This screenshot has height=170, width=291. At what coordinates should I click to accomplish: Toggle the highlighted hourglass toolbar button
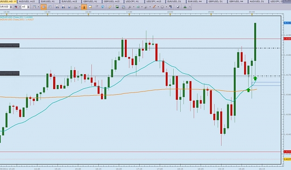coord(84,7)
